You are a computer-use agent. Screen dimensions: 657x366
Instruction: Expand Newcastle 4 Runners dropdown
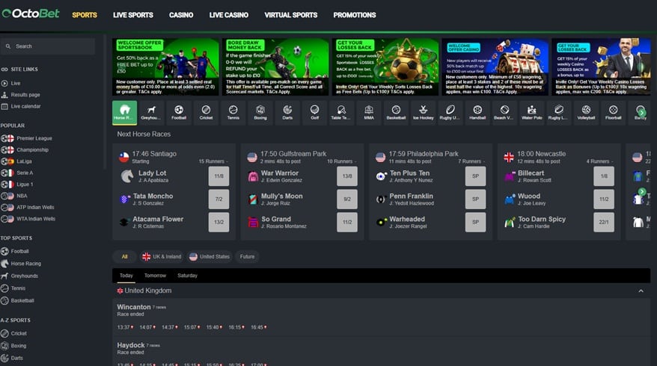coord(600,161)
